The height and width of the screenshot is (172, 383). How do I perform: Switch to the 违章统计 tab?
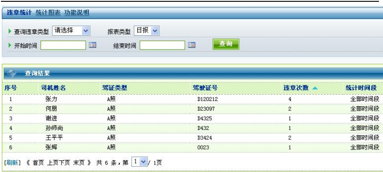coord(19,13)
